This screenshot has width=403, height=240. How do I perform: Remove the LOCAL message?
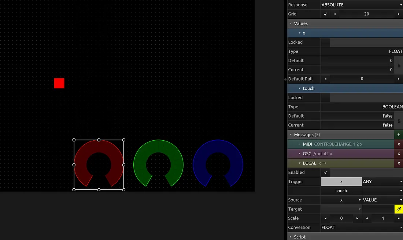[399, 163]
